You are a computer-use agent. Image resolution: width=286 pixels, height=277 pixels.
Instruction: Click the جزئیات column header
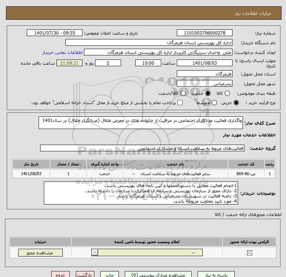40,242
